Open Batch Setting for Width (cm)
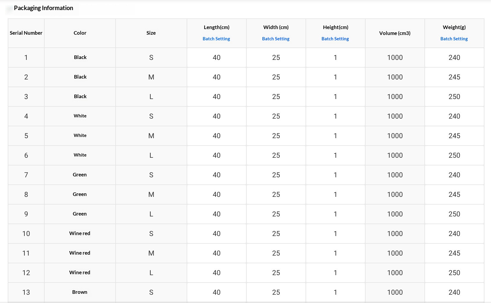The image size is (491, 303). [276, 39]
